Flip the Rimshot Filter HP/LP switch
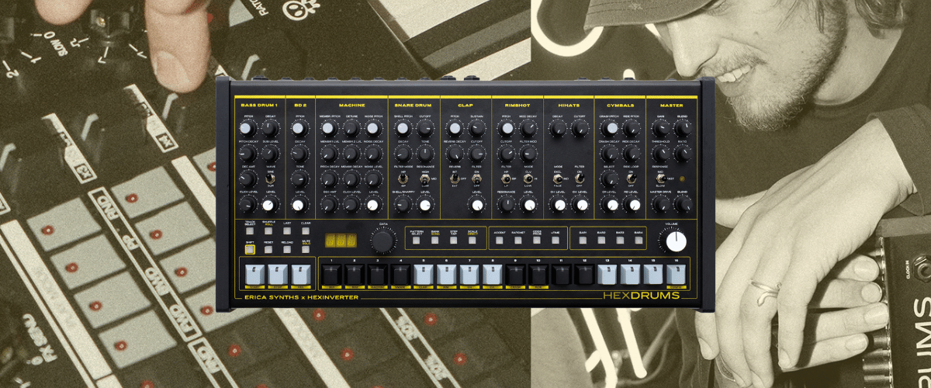This screenshot has width=931, height=388. coord(507,180)
